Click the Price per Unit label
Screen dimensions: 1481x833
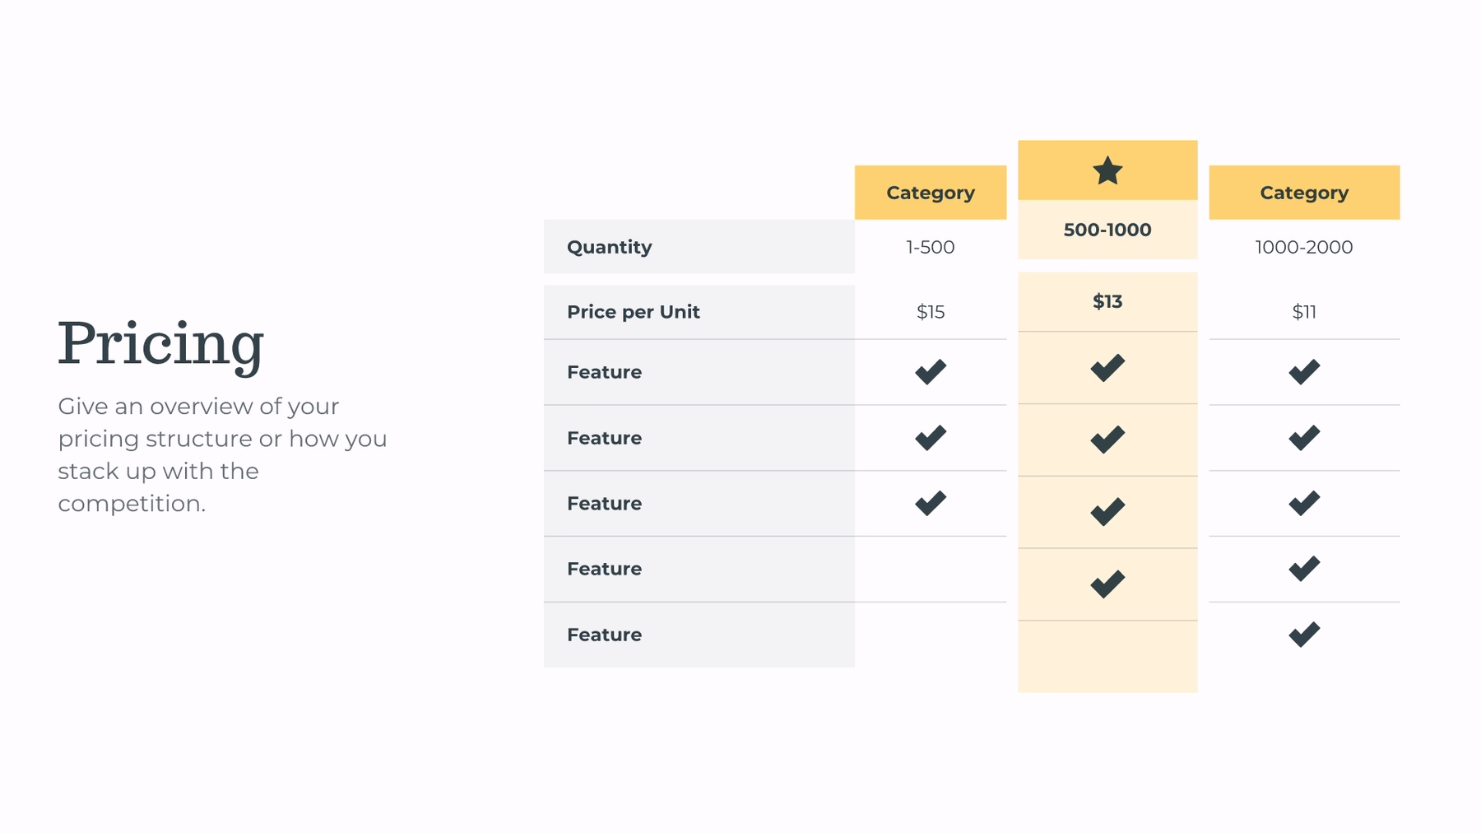point(634,312)
